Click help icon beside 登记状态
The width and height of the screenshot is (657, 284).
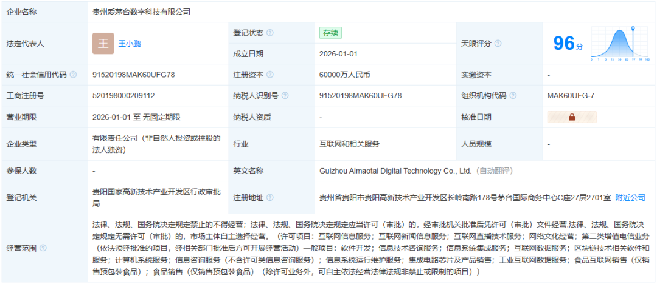click(x=270, y=33)
